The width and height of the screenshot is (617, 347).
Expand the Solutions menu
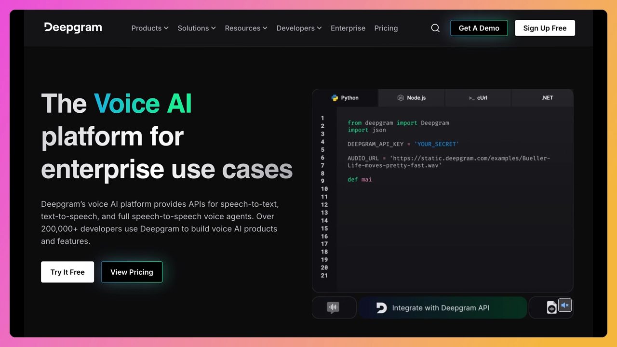[197, 28]
